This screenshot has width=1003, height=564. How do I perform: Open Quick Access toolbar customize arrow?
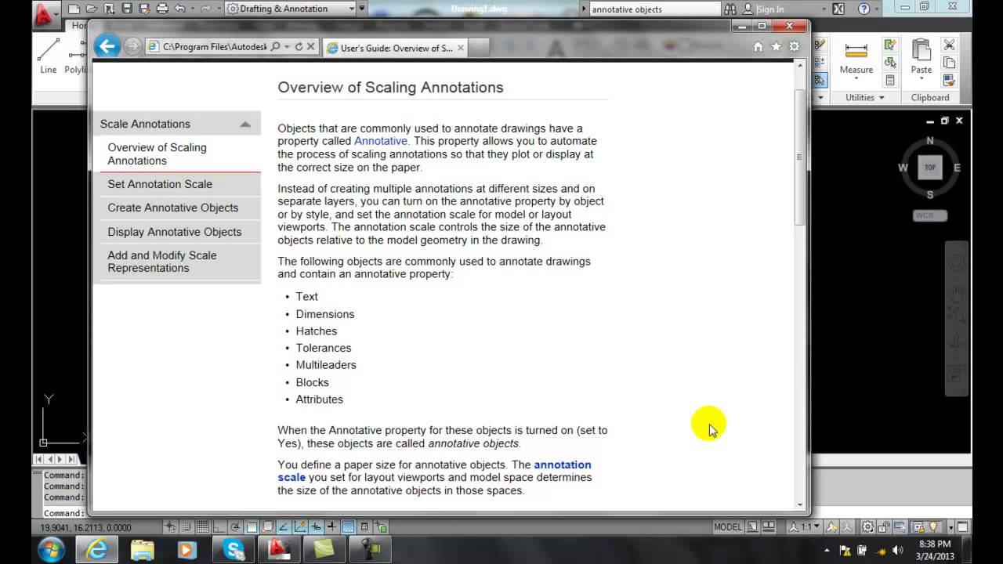point(361,9)
